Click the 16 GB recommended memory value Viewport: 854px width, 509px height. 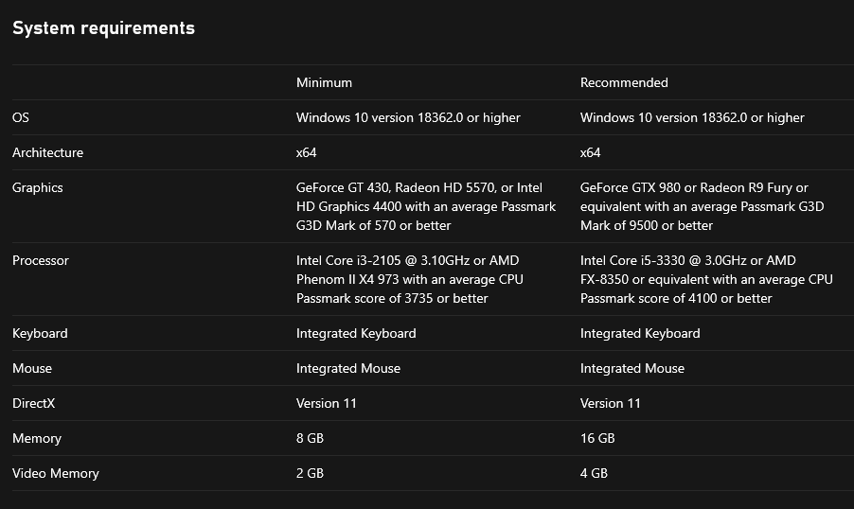pyautogui.click(x=597, y=438)
